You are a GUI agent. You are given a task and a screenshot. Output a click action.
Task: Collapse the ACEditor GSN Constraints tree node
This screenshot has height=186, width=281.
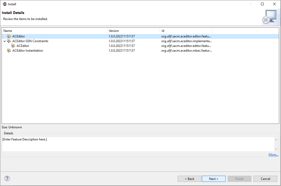[4, 41]
